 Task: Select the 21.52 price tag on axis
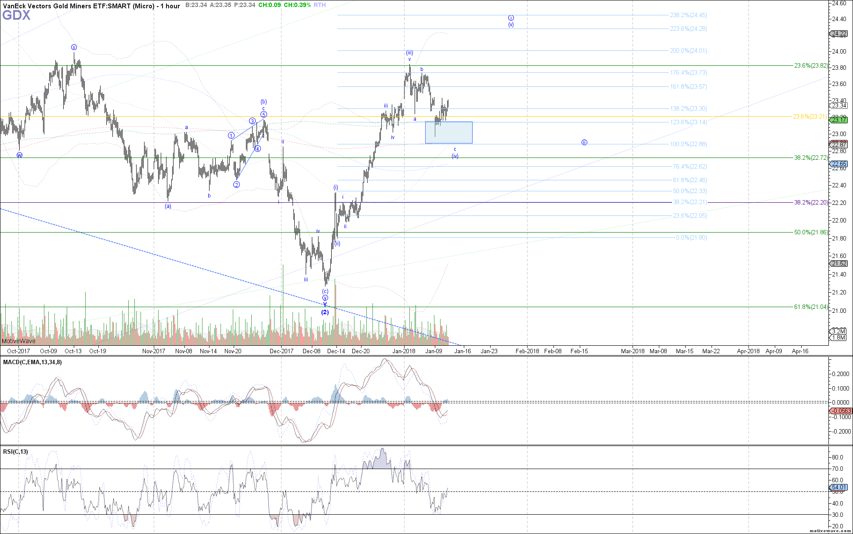[x=839, y=263]
